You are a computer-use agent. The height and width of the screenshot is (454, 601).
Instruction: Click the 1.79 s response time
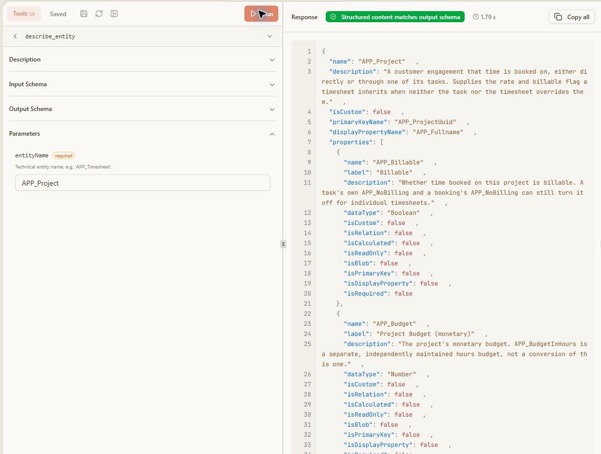(484, 17)
